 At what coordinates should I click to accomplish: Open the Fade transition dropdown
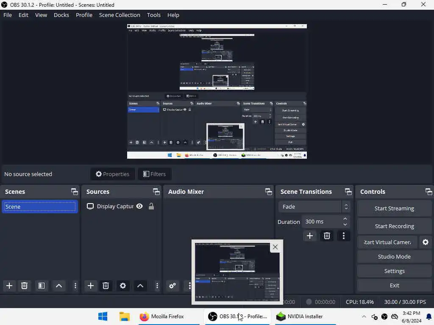click(x=314, y=207)
